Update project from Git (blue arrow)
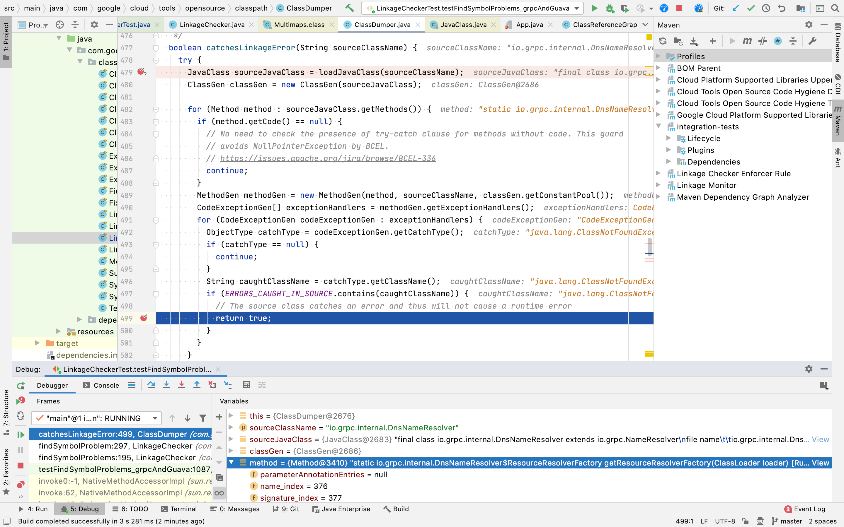Viewport: 844px width, 527px height. (736, 8)
